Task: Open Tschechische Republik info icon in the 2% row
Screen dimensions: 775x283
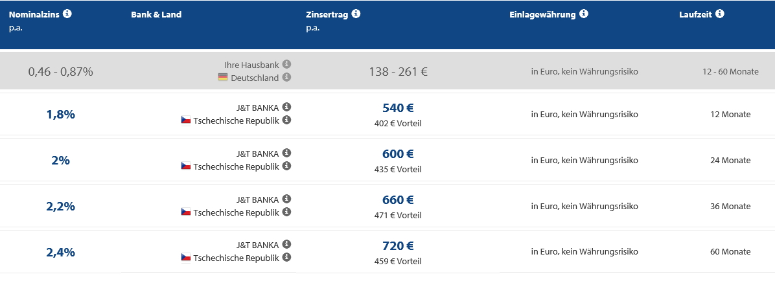Action: point(286,166)
